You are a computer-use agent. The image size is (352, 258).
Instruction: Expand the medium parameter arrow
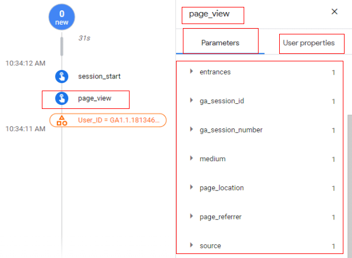pos(191,159)
